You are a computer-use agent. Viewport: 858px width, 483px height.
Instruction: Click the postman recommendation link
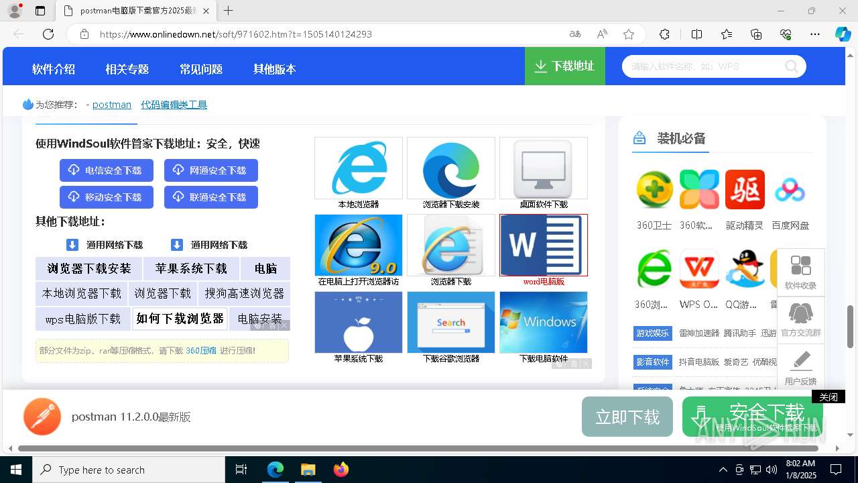tap(112, 105)
